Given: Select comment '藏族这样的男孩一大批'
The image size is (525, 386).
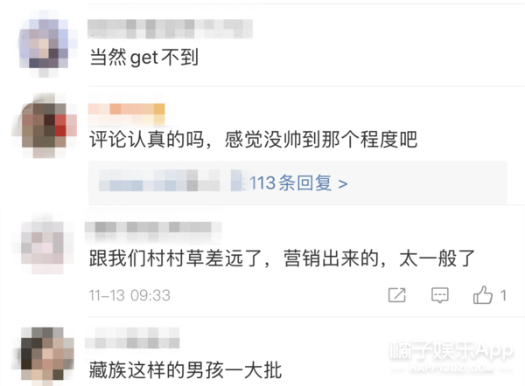Looking at the screenshot, I should click(185, 370).
